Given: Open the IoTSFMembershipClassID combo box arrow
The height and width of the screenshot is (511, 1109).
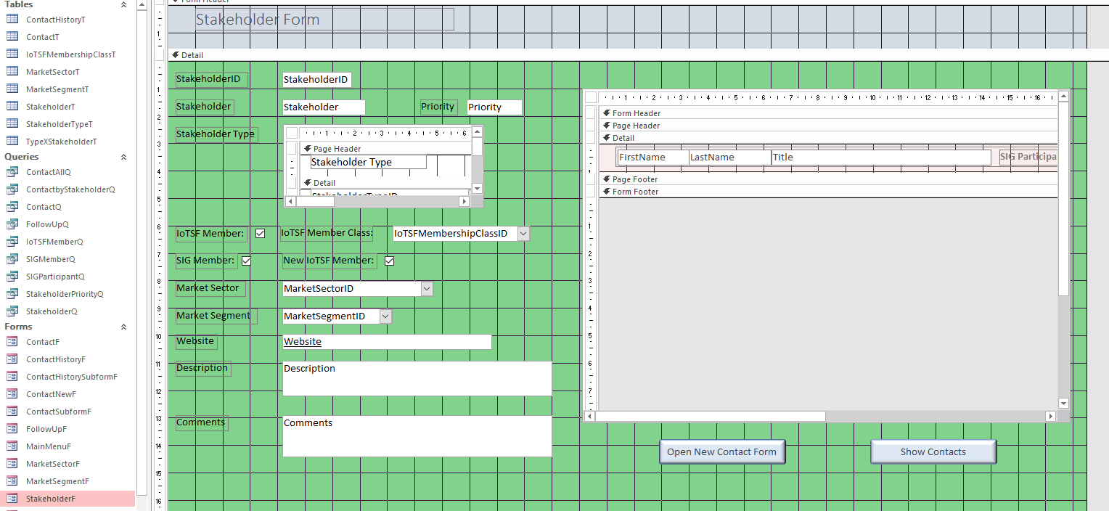Looking at the screenshot, I should pos(523,234).
